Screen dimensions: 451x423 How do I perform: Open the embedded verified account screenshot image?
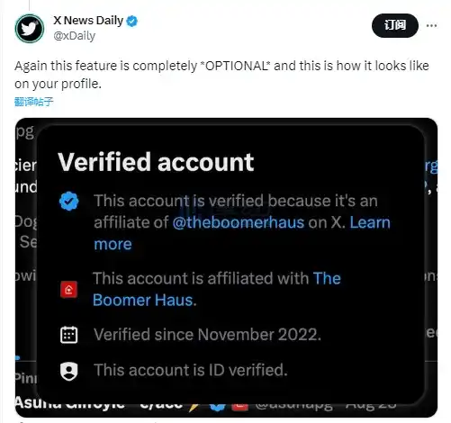(226, 267)
